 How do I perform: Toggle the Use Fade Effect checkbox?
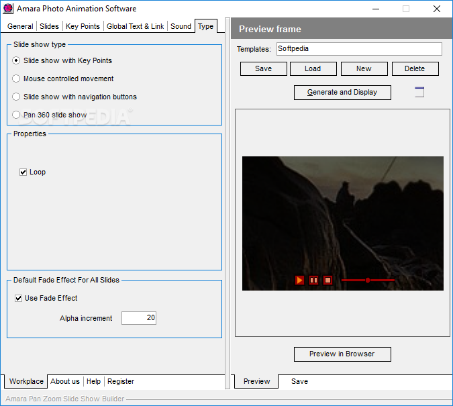[x=18, y=298]
